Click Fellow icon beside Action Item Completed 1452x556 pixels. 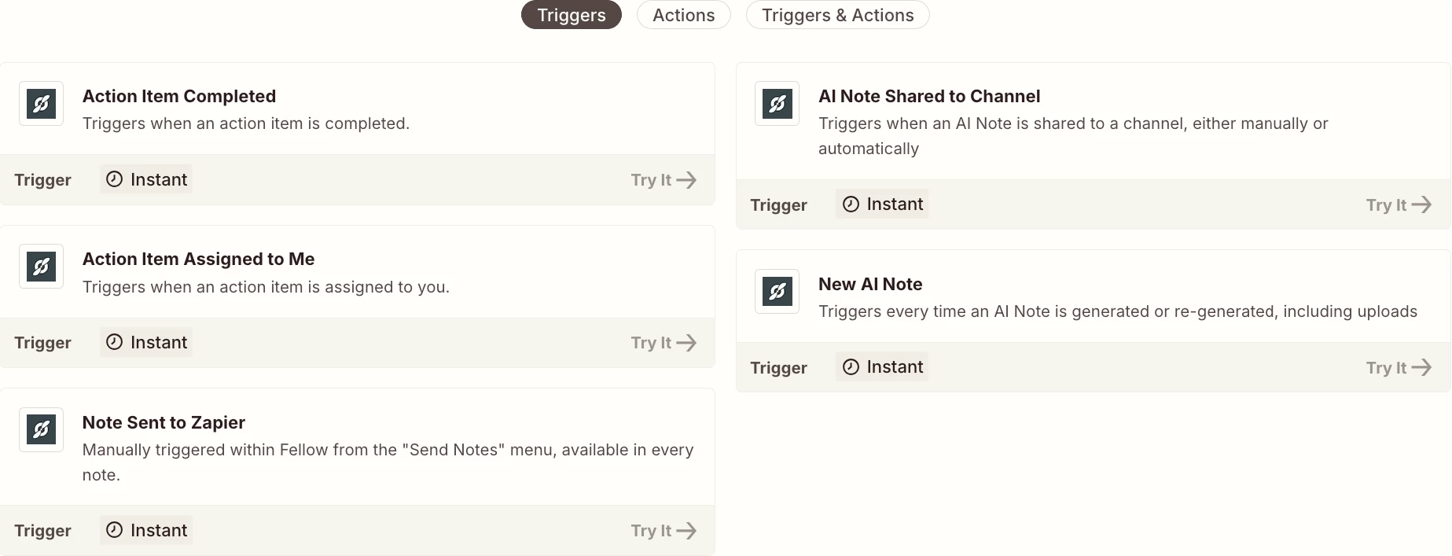[41, 104]
